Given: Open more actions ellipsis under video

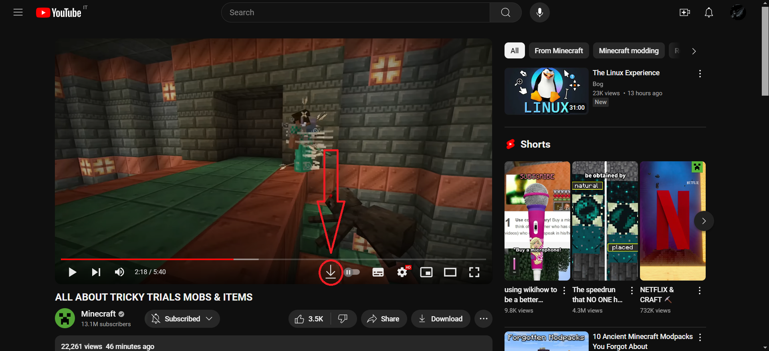Looking at the screenshot, I should click(483, 319).
